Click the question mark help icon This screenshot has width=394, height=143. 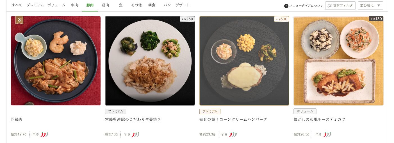286,6
